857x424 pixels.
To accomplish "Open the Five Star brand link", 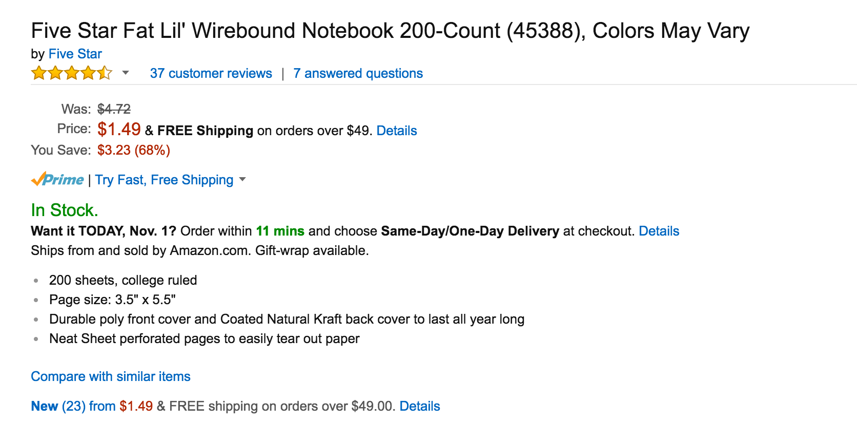I will 75,54.
